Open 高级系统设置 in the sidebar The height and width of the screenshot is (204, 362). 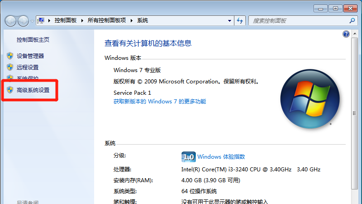coord(33,90)
